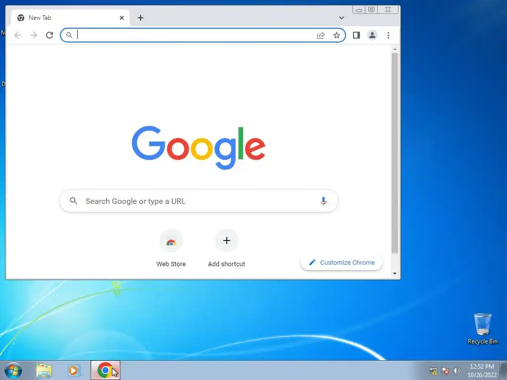Click the scrollbar down arrow

click(395, 274)
